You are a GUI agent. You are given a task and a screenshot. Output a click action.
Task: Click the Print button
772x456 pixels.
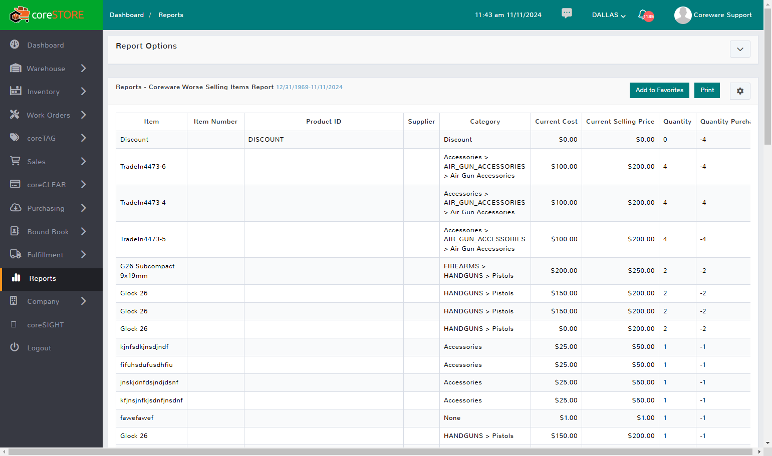[x=707, y=90]
